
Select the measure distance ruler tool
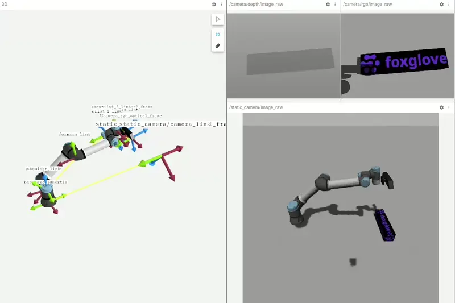pyautogui.click(x=217, y=45)
